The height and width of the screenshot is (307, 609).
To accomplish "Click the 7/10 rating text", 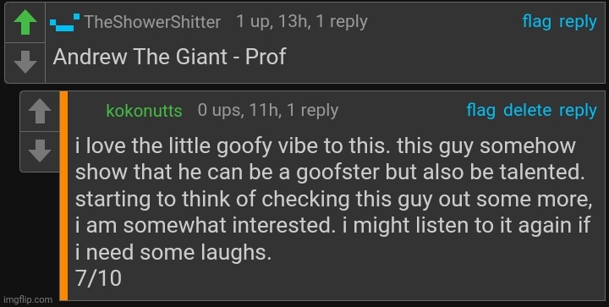I will [98, 278].
